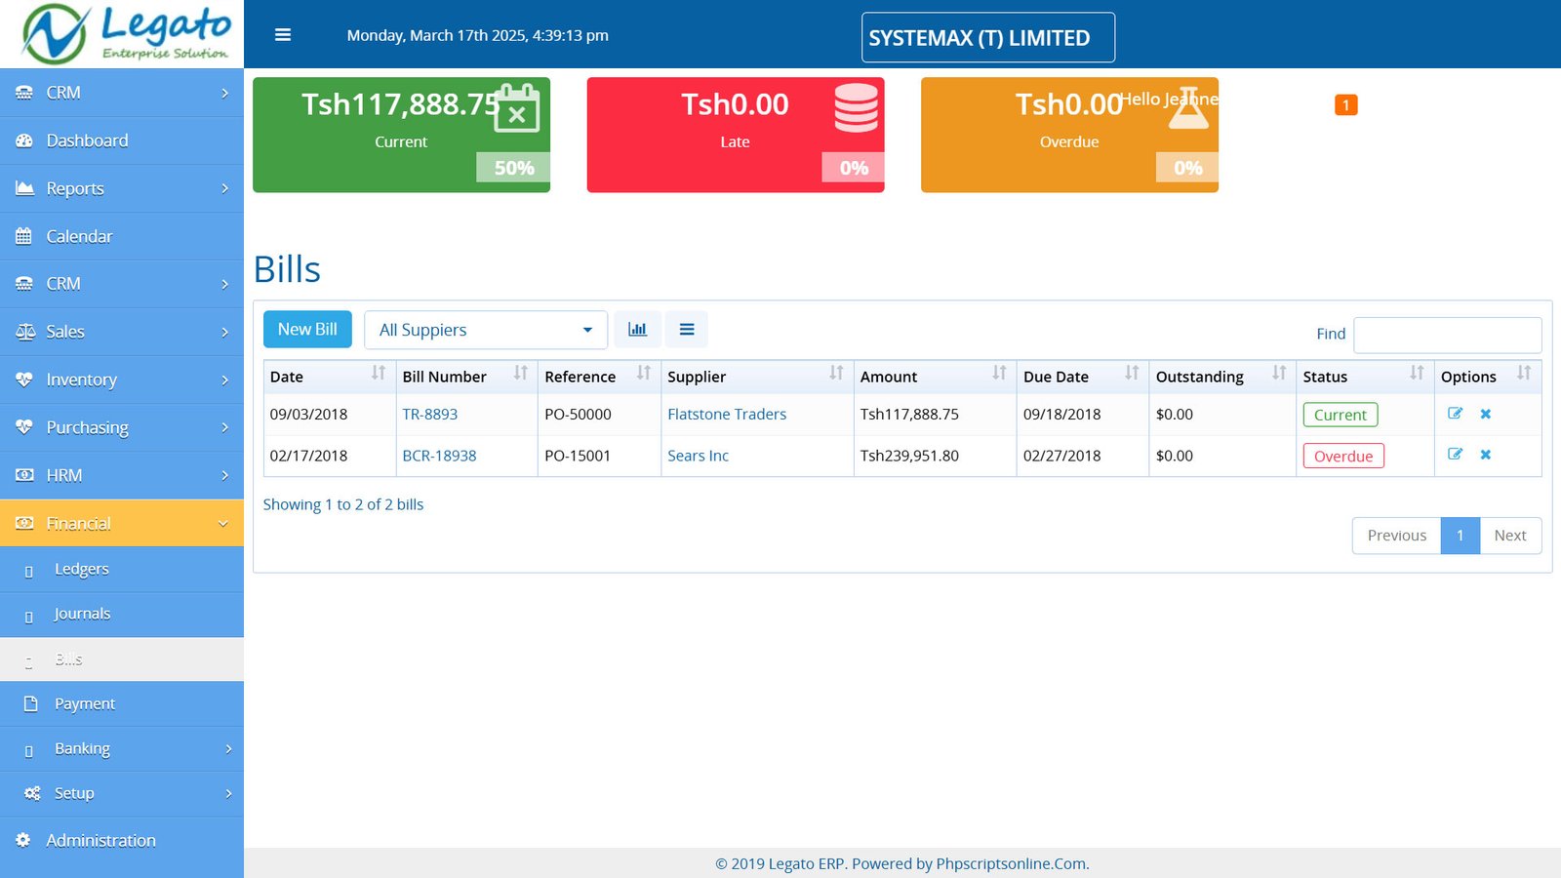Click the green Current total card

[x=401, y=135]
